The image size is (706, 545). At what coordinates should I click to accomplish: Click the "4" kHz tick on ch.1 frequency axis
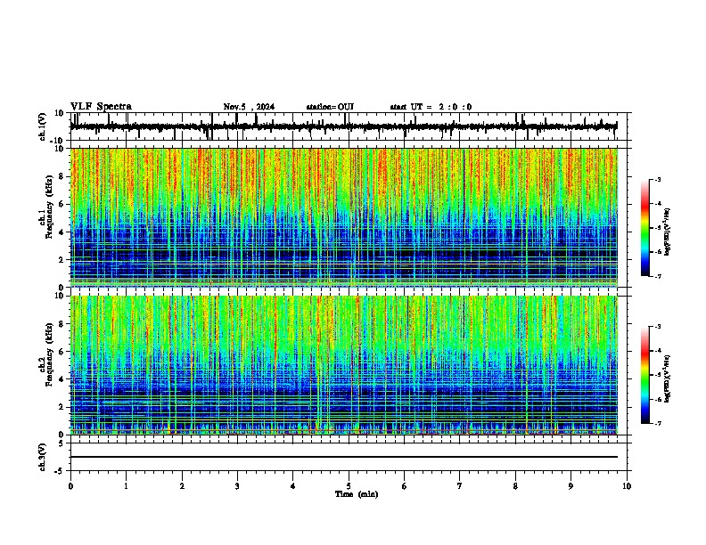(x=63, y=232)
